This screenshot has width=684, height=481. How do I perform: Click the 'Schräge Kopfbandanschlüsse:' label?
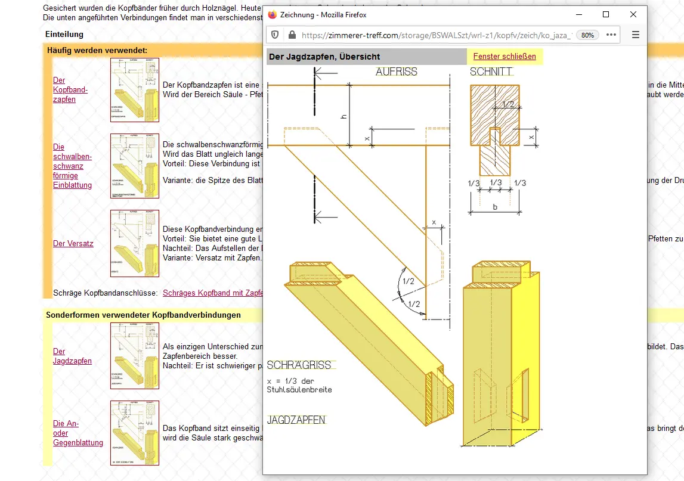(x=105, y=293)
